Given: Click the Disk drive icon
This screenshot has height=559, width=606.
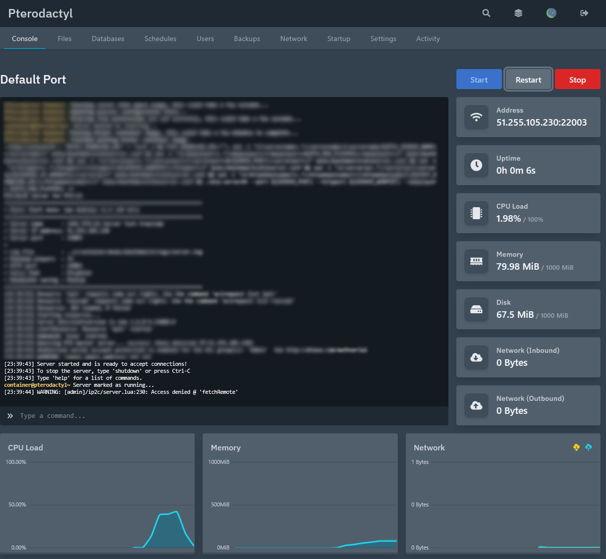Looking at the screenshot, I should 476,309.
